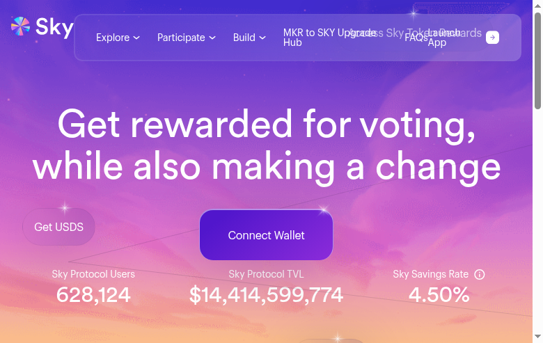Click the Sky wordmark text in header
The width and height of the screenshot is (543, 343).
pos(54,27)
